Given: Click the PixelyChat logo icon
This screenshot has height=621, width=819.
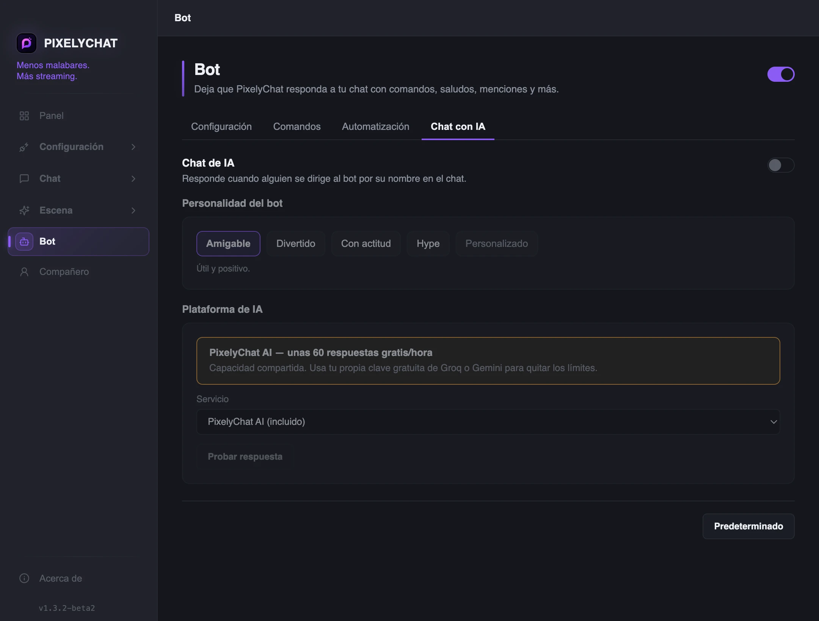Looking at the screenshot, I should click(27, 43).
